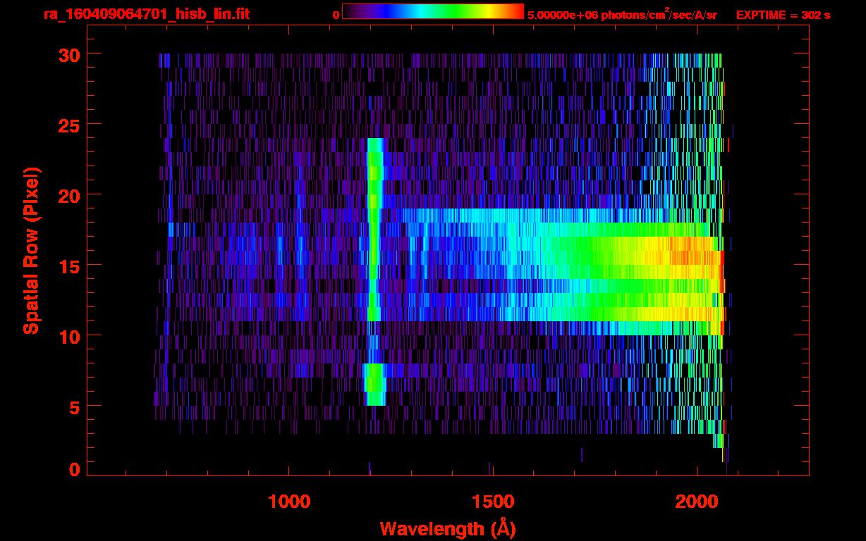Screen dimensions: 866x541
Task: Click the small green emission patch near row 7
Action: pyautogui.click(x=374, y=385)
